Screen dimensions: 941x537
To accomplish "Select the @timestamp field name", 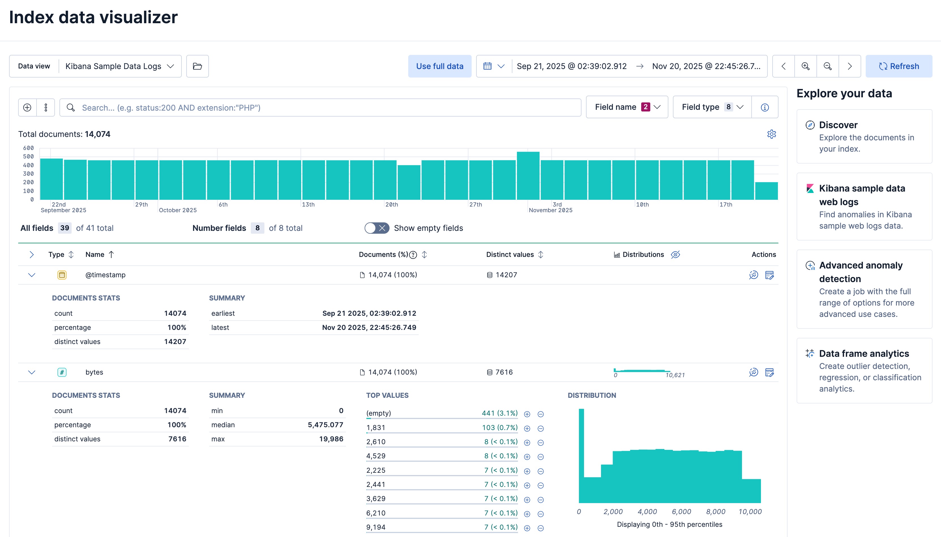I will coord(106,275).
